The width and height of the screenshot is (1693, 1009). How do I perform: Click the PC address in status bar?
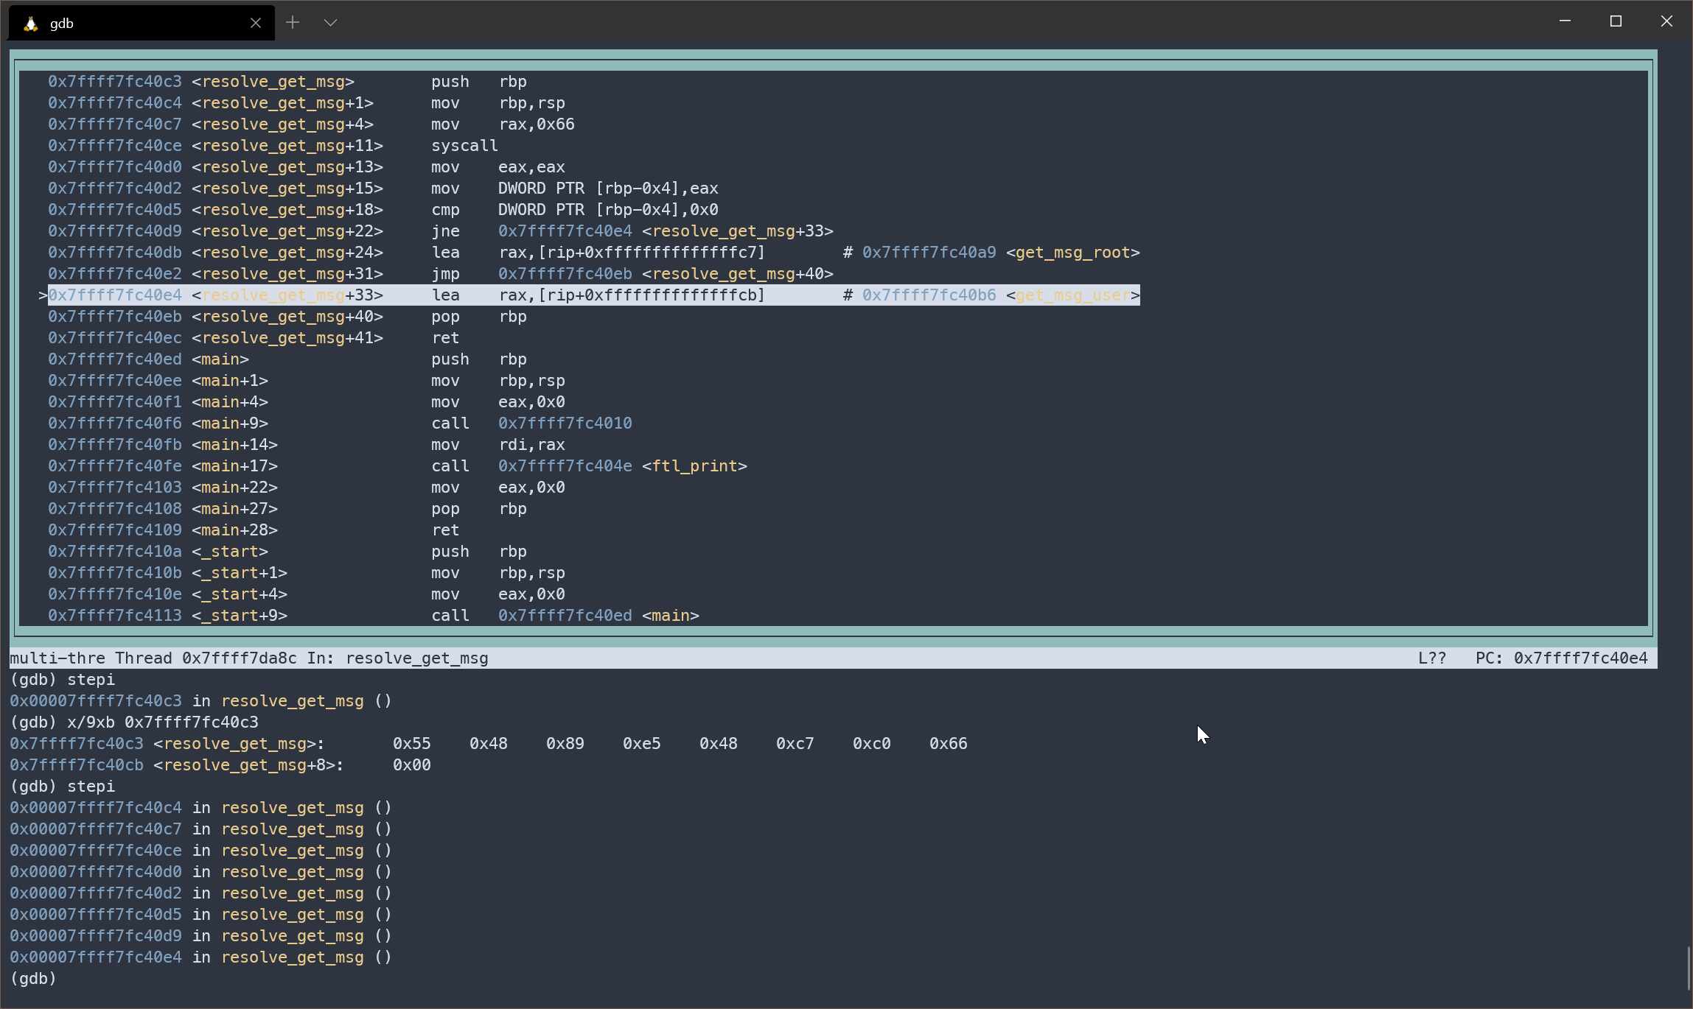tap(1580, 658)
